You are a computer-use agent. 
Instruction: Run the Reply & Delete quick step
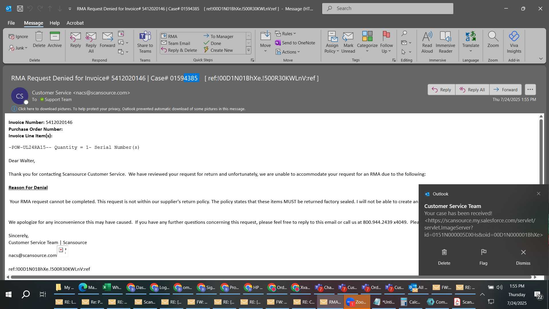click(179, 50)
